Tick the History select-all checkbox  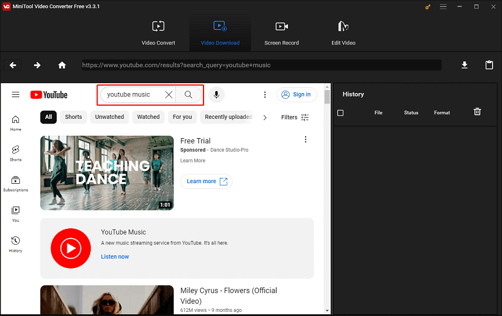340,113
